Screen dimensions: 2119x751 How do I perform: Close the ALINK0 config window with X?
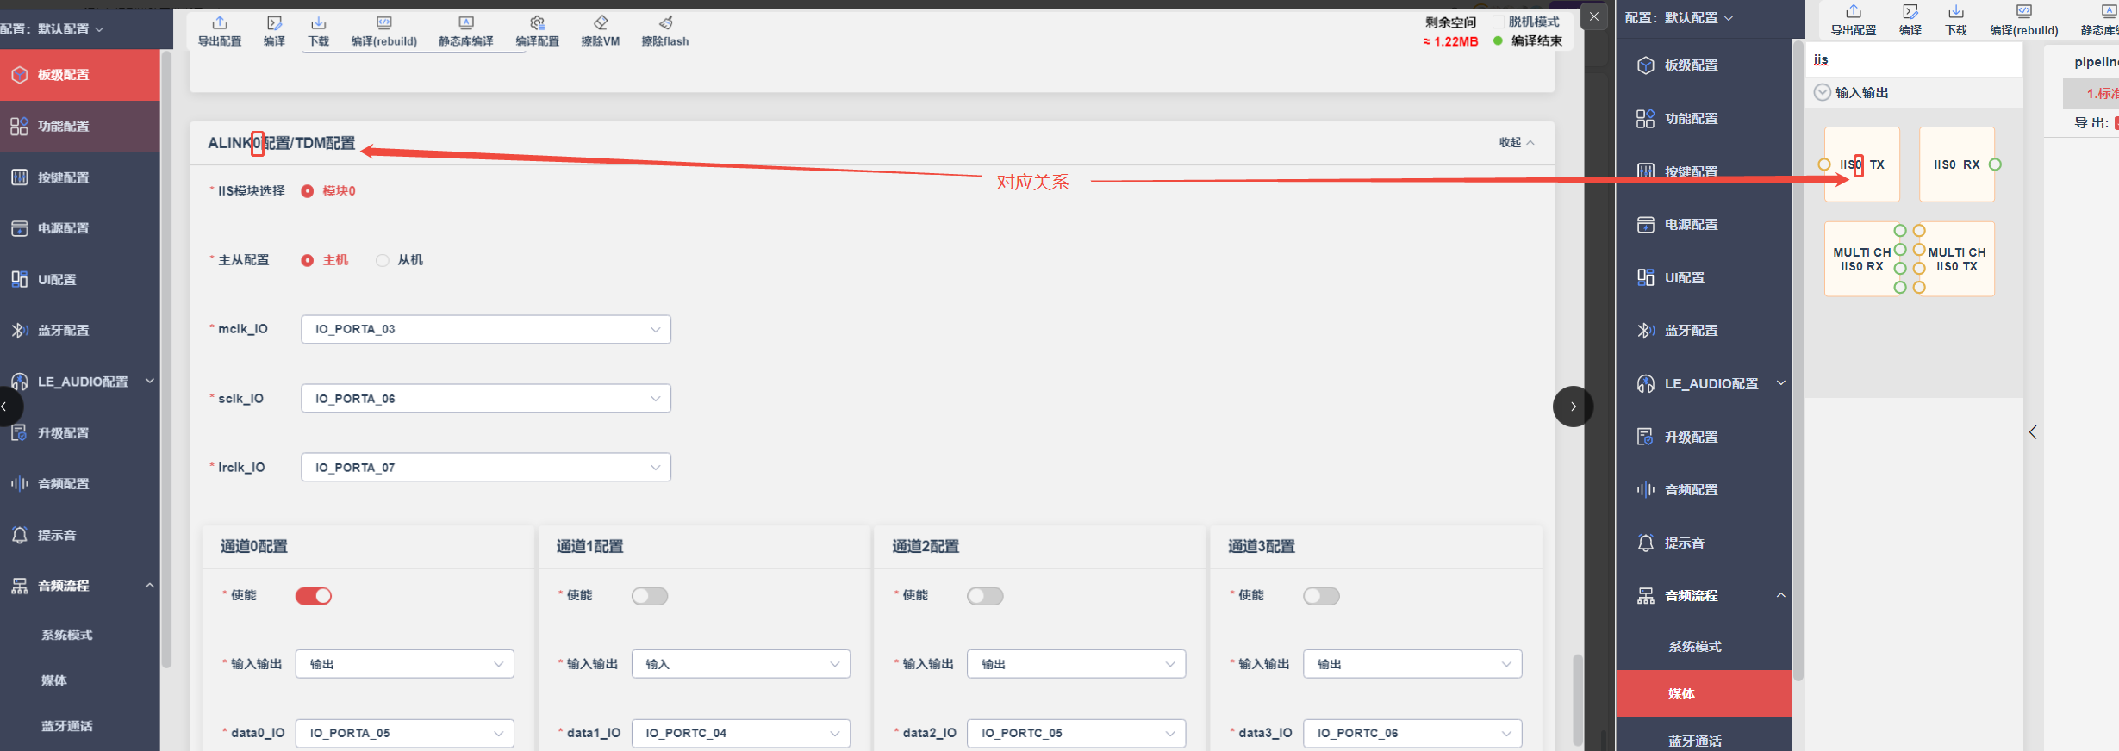(1594, 16)
